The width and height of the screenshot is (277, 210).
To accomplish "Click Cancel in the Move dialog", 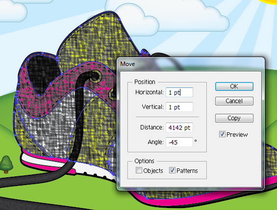I will click(234, 101).
